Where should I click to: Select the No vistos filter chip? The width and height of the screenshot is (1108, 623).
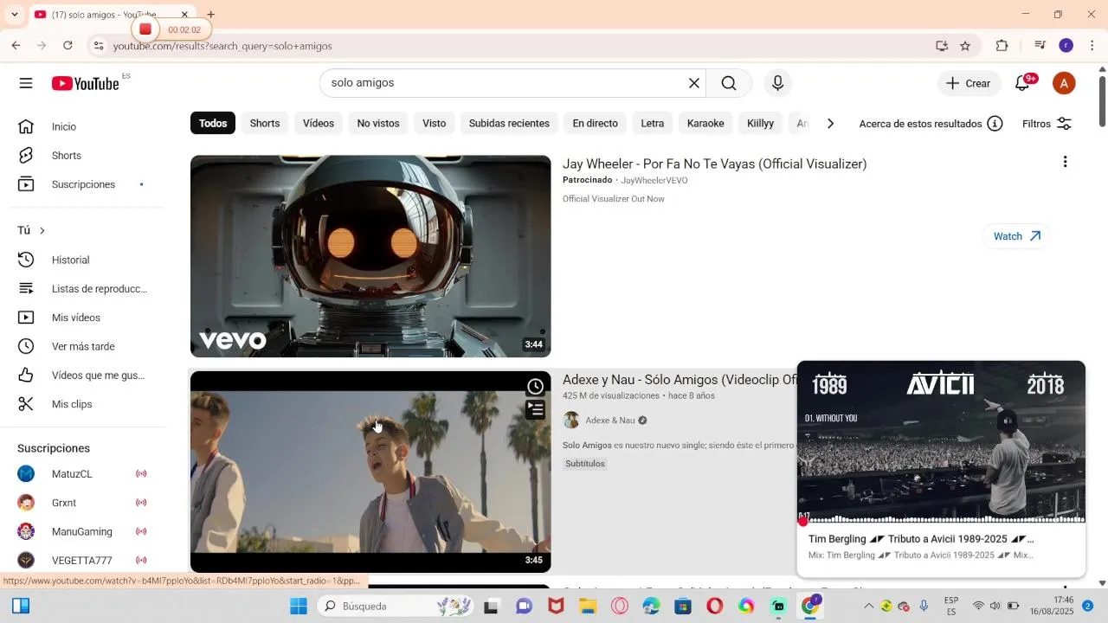click(378, 124)
